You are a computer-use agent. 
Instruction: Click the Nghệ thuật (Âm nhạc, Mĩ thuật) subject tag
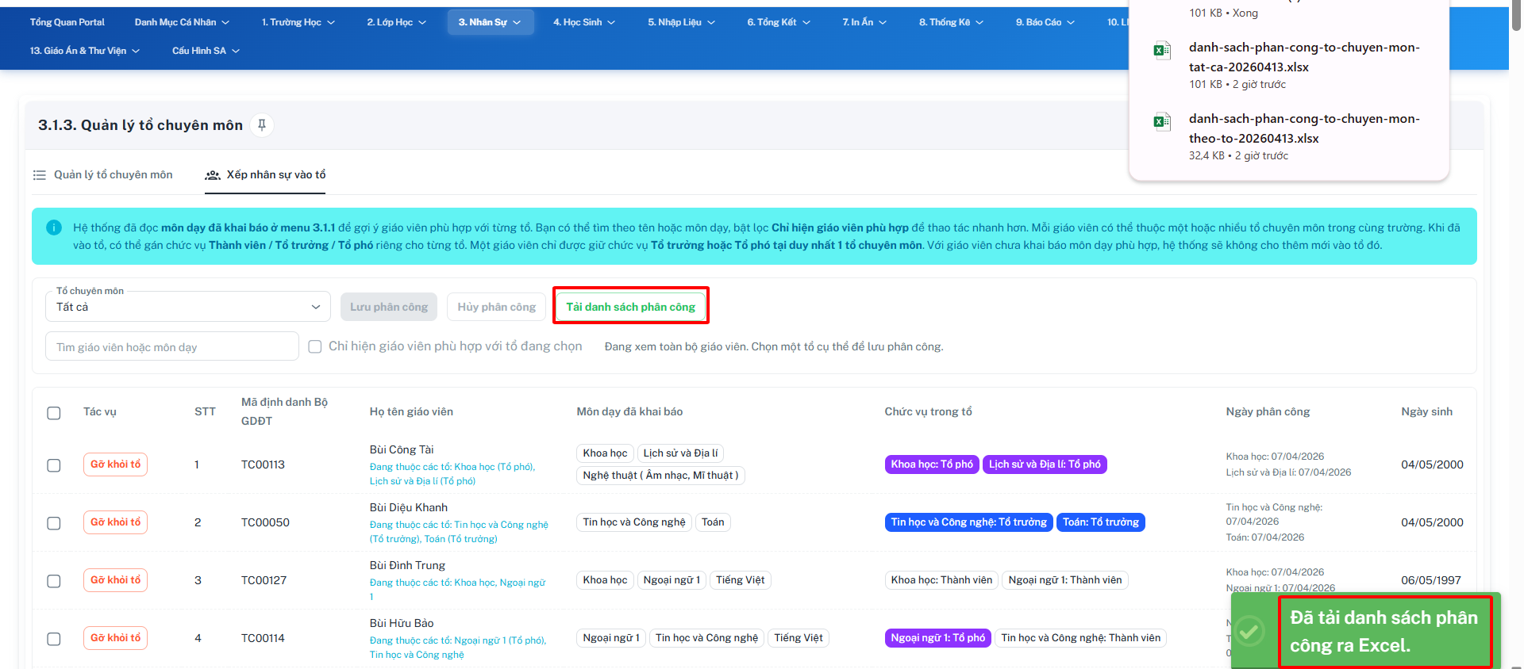click(660, 476)
